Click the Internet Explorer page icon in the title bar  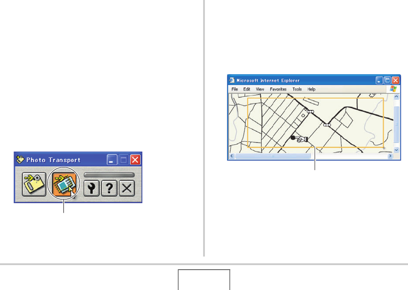pyautogui.click(x=232, y=80)
